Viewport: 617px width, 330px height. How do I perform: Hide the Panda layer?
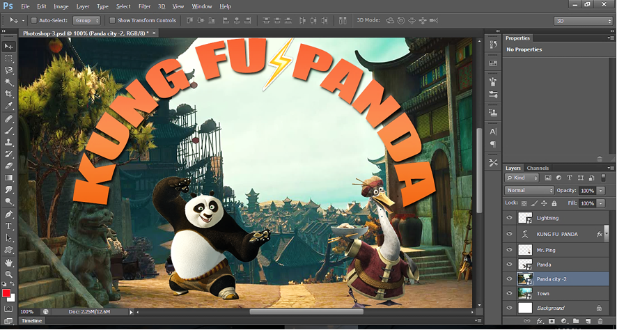tap(510, 265)
